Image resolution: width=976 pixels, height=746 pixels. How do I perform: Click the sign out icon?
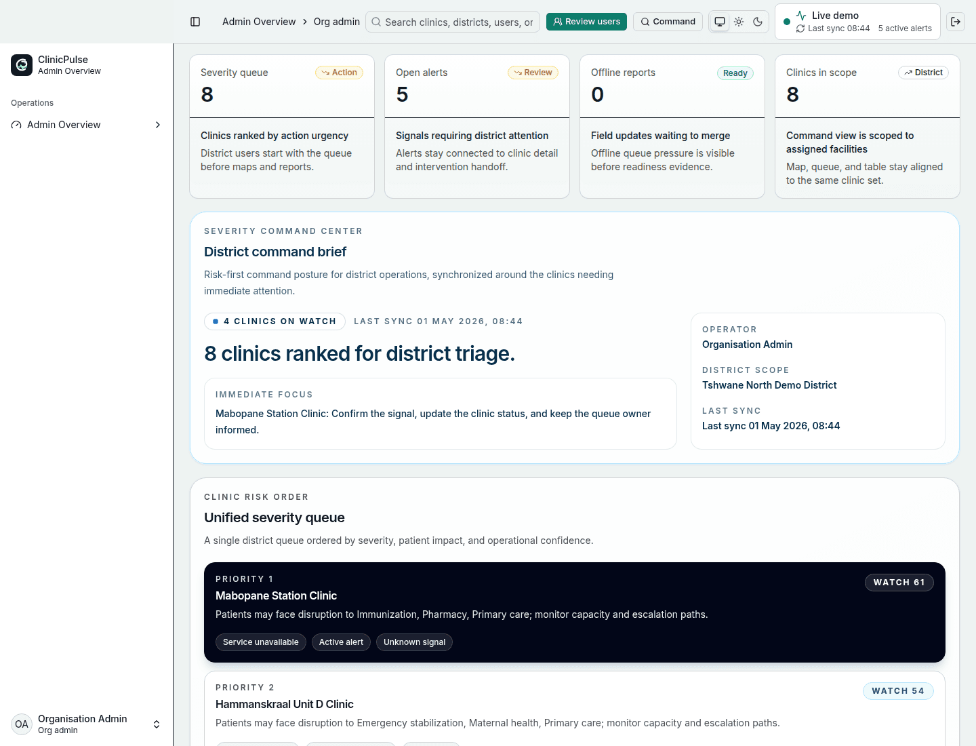point(956,22)
